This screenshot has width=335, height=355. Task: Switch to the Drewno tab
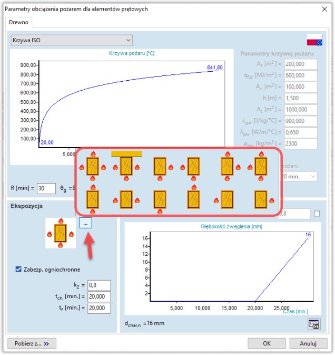click(18, 22)
